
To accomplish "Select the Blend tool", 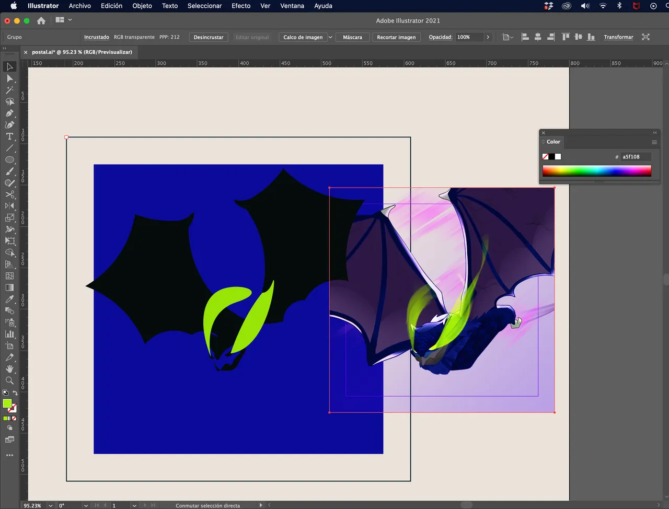I will click(9, 310).
